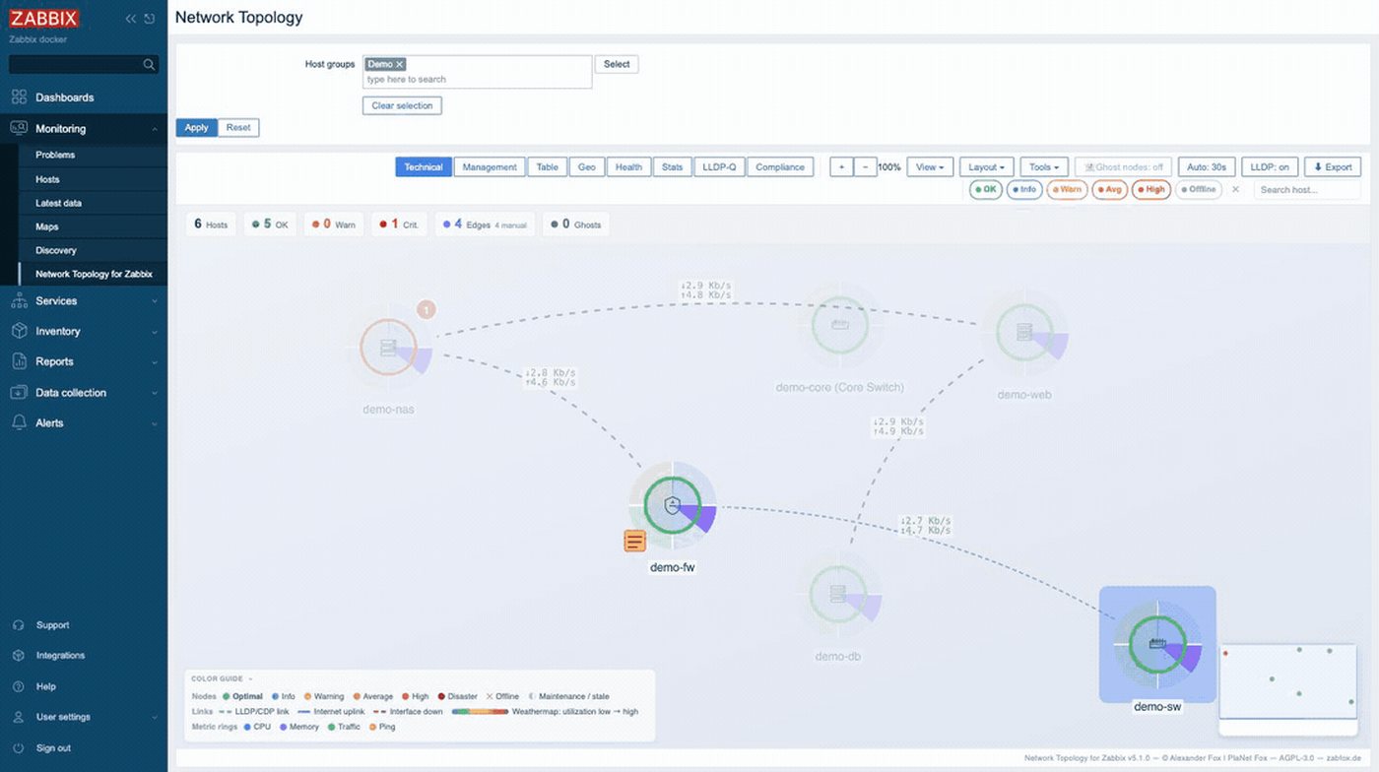
Task: Expand the Inventory menu section
Action: (84, 331)
